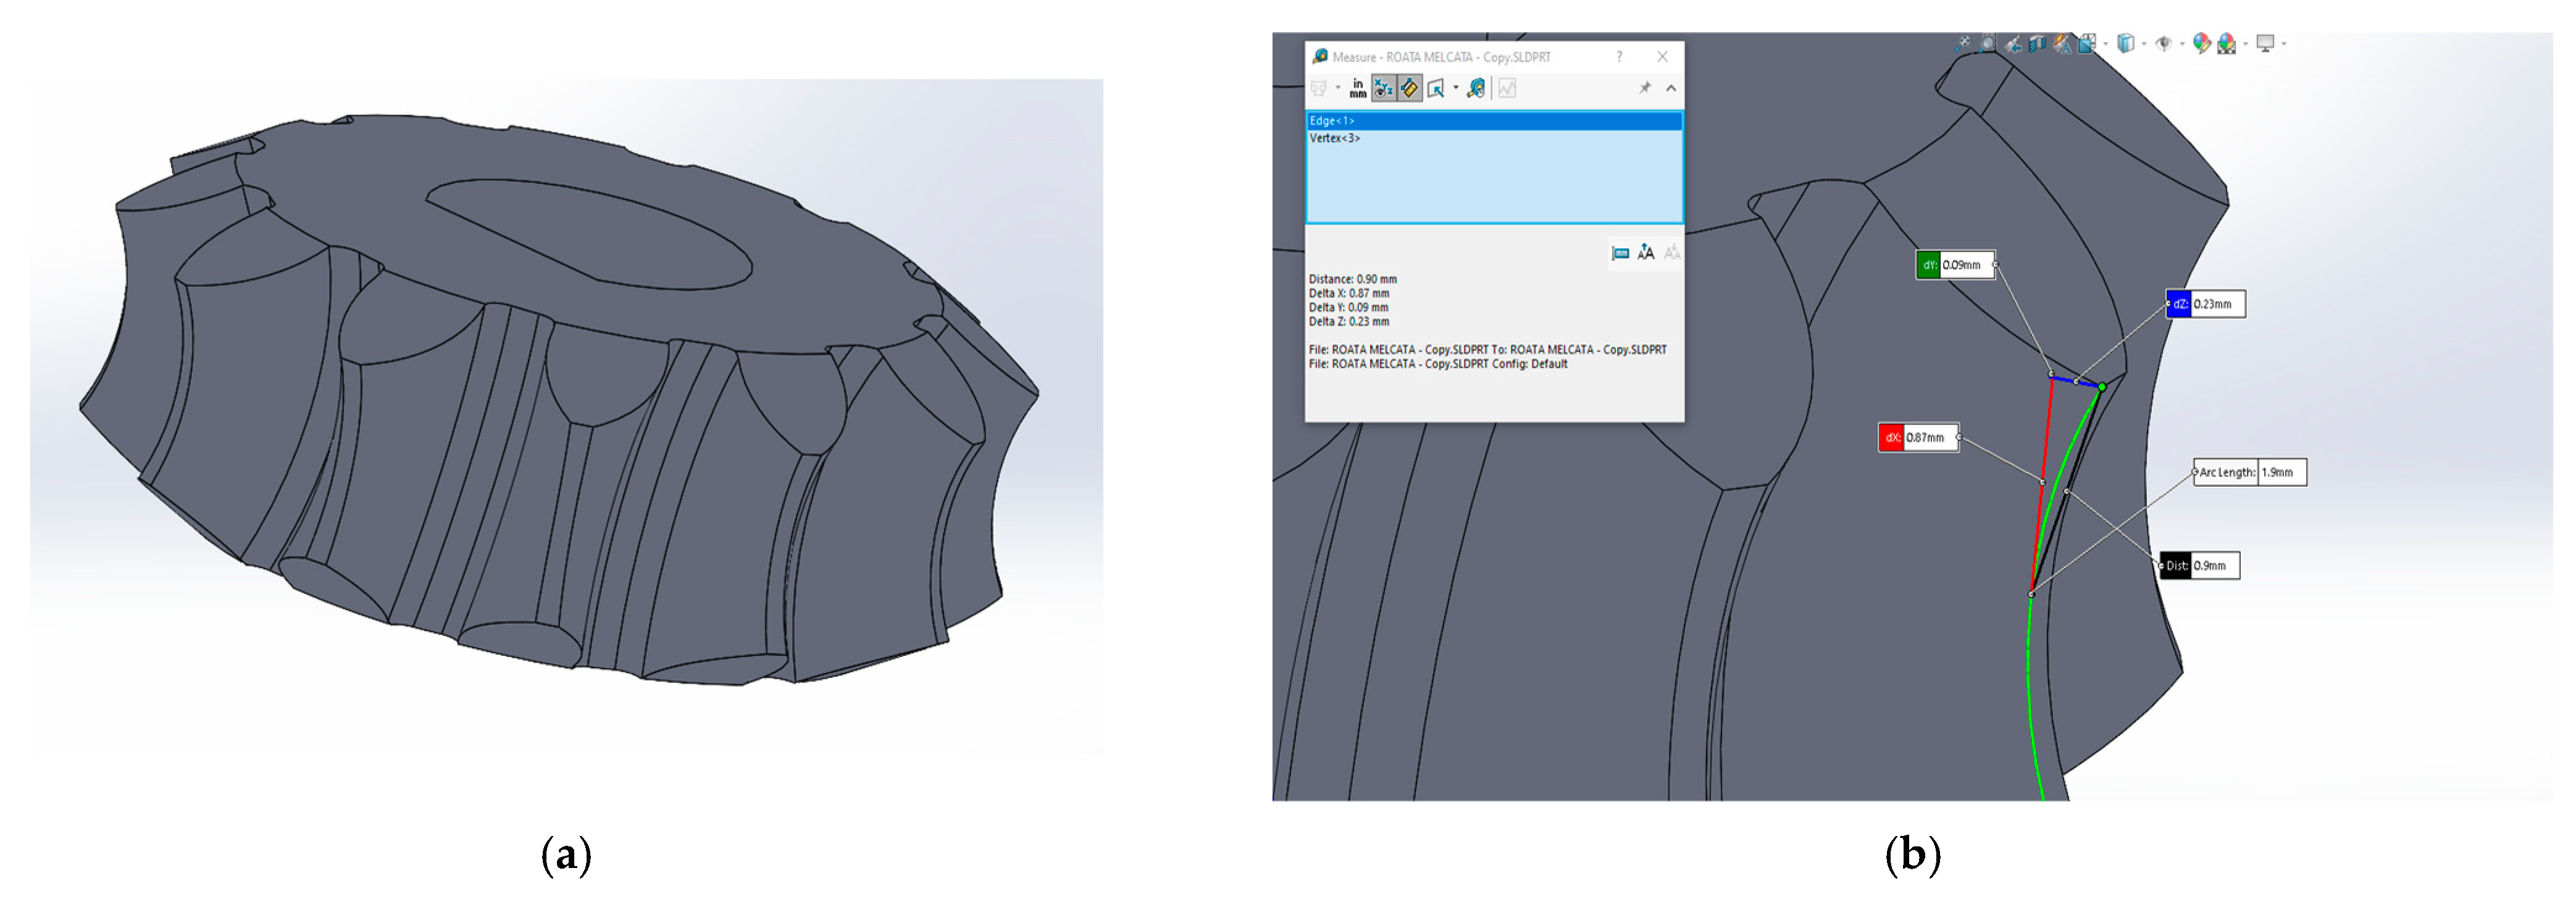Screen dimensions: 2576x897
Task: Toggle the point-to-point measure button
Action: pos(1409,89)
